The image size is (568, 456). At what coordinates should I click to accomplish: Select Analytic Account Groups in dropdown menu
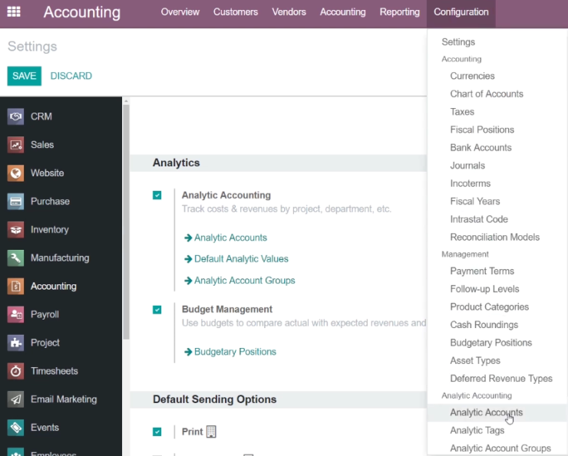(500, 448)
